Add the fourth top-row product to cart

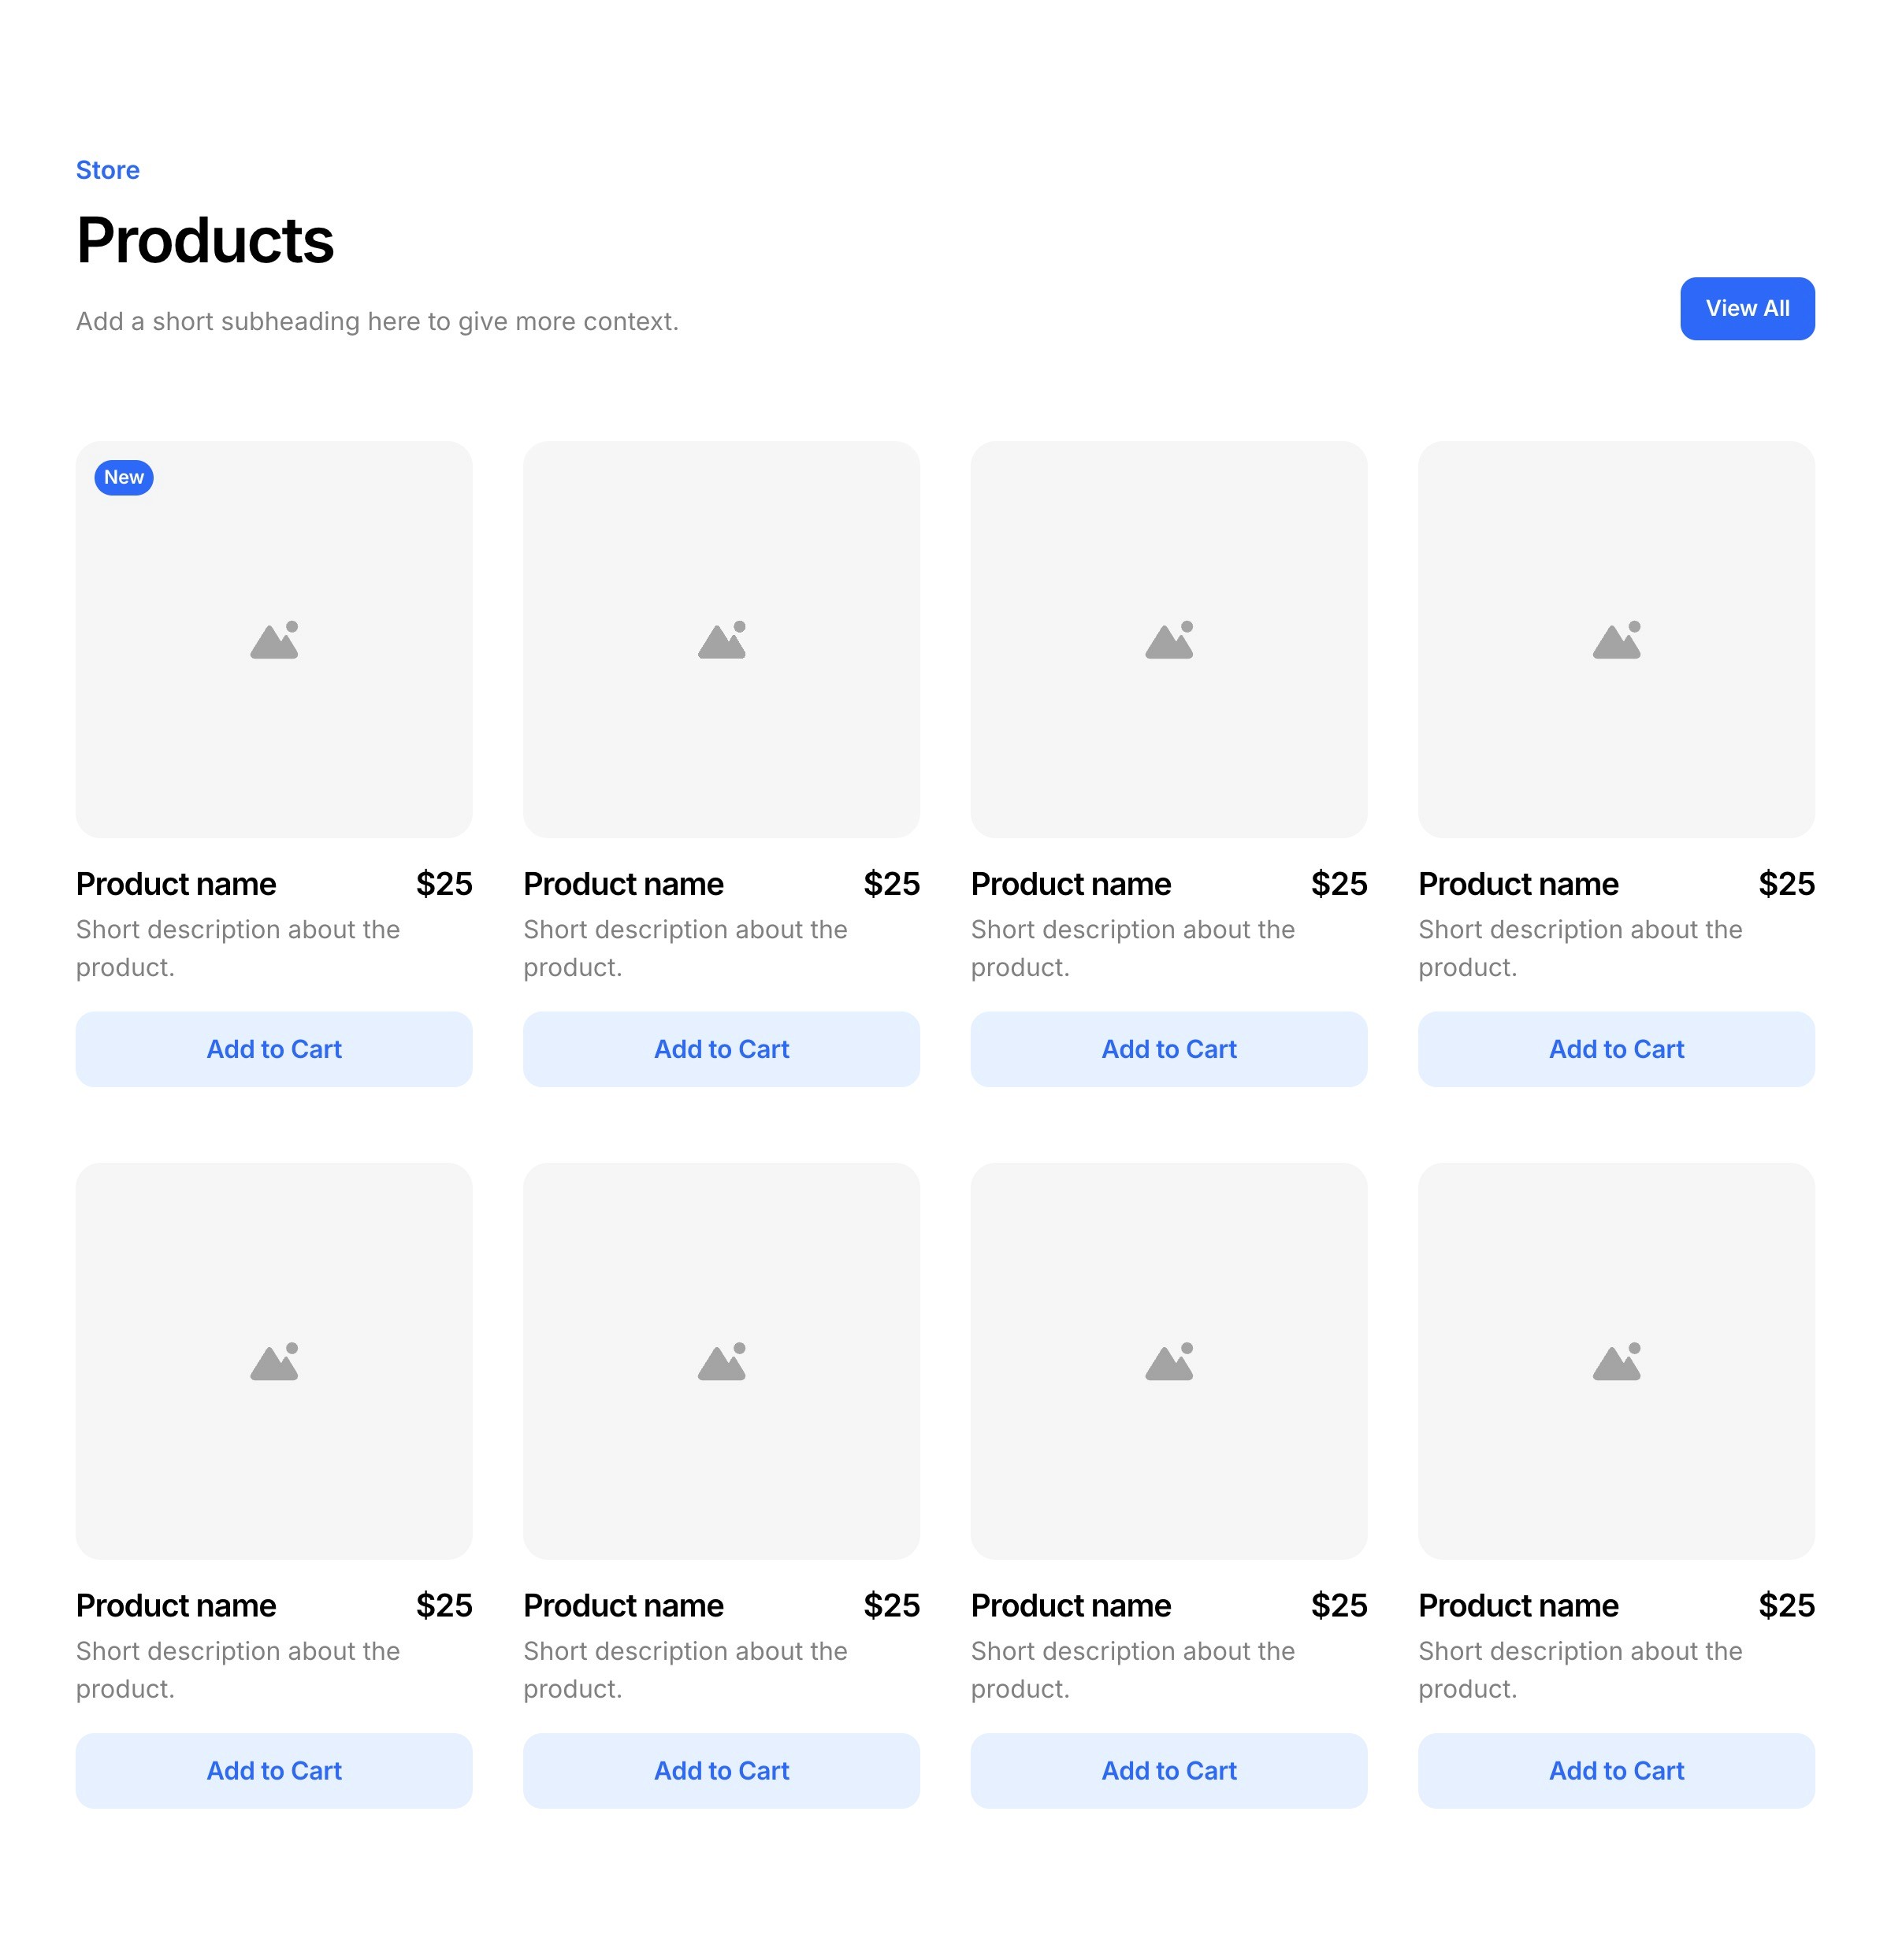[1616, 1049]
